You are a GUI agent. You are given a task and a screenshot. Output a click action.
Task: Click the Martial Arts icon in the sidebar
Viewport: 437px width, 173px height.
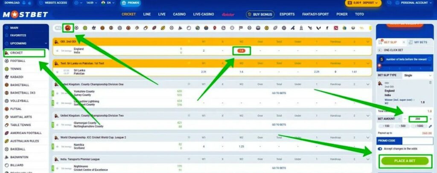tap(7, 117)
